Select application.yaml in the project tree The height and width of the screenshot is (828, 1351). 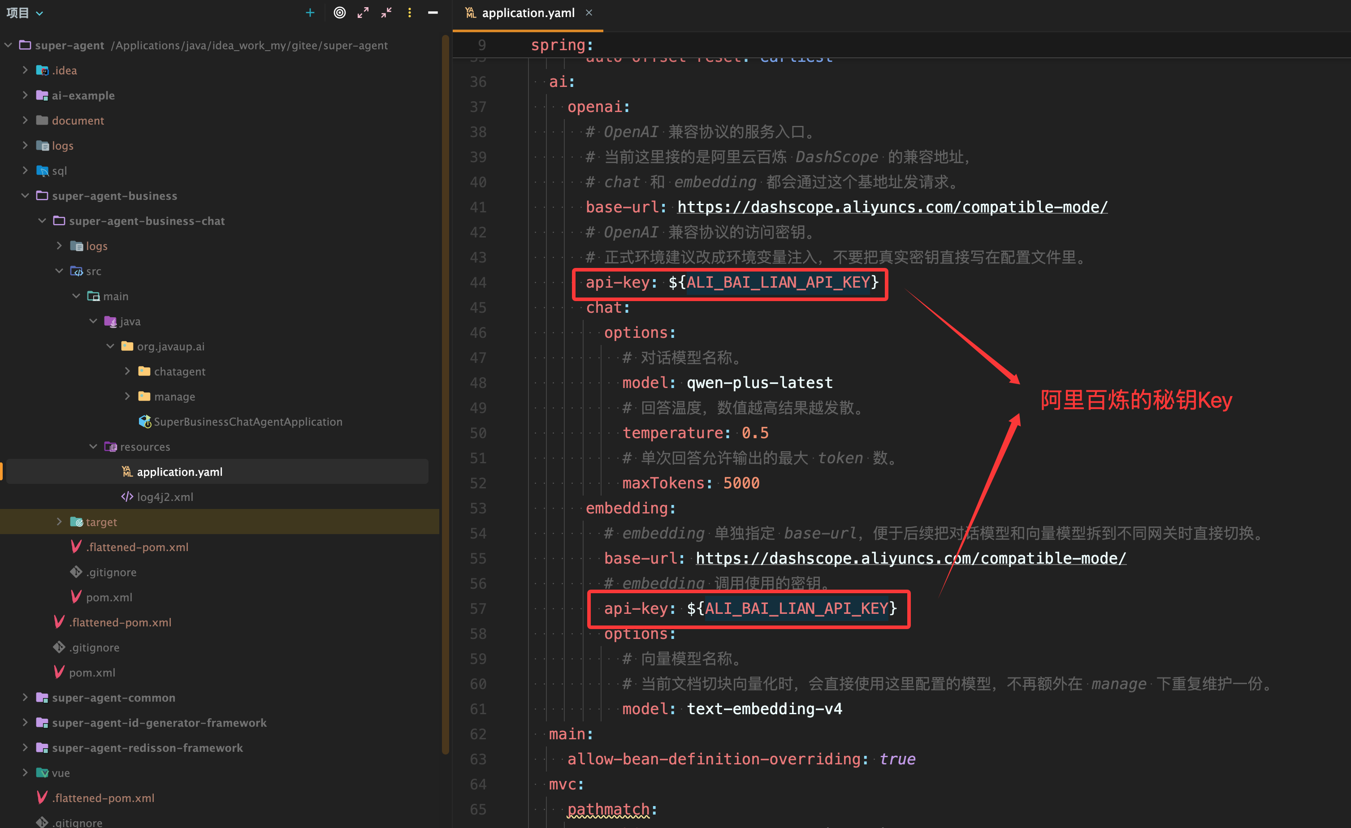[179, 471]
